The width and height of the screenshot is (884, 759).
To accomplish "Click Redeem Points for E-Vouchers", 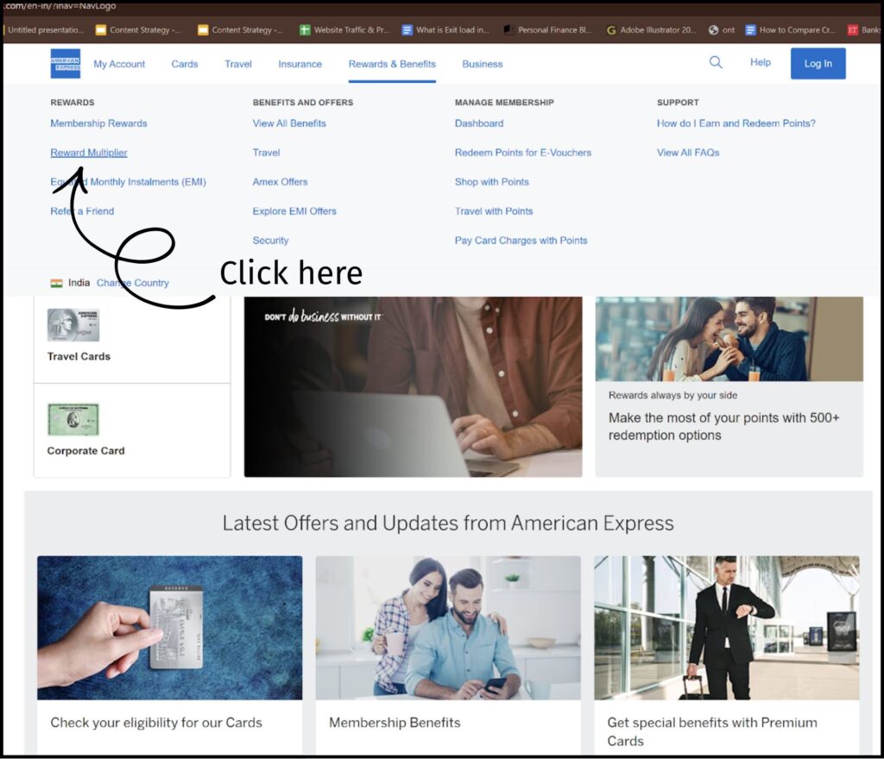I will pos(523,153).
